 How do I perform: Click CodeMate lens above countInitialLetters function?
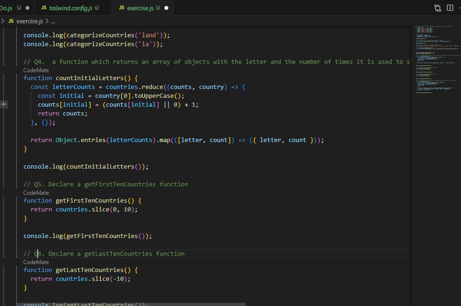coord(36,70)
